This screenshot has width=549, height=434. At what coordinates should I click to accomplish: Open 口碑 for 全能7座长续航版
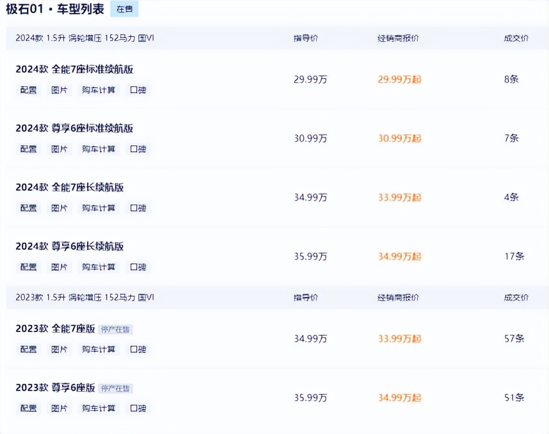pyautogui.click(x=138, y=208)
